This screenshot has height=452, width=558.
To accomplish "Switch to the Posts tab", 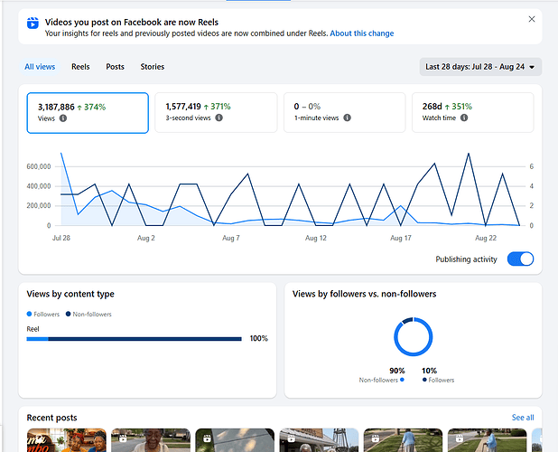I will pos(115,67).
